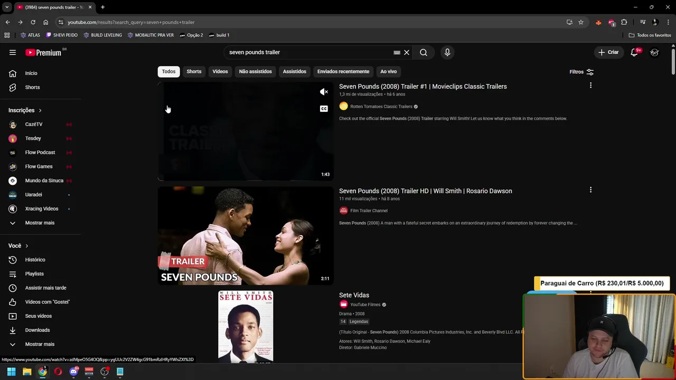Image resolution: width=676 pixels, height=380 pixels.
Task: Click the Sete Vidas movie poster
Action: pyautogui.click(x=246, y=326)
